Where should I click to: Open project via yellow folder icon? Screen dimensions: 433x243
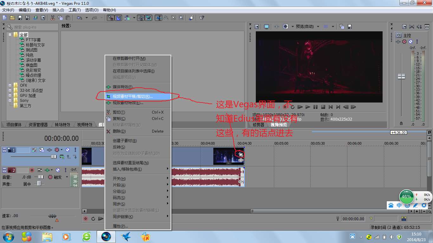coord(12,18)
